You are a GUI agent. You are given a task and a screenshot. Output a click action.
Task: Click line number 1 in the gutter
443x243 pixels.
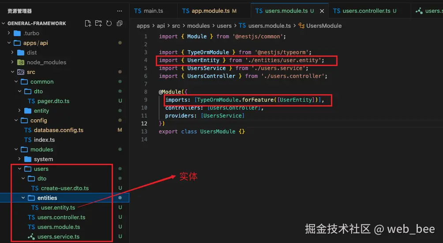coord(146,37)
